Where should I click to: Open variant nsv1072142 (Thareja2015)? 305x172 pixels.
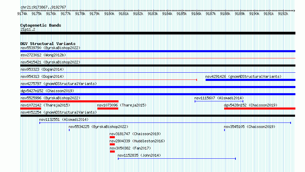click(x=45, y=105)
